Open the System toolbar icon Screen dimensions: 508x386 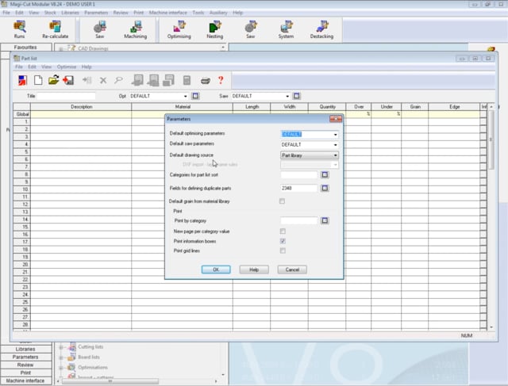pos(286,29)
